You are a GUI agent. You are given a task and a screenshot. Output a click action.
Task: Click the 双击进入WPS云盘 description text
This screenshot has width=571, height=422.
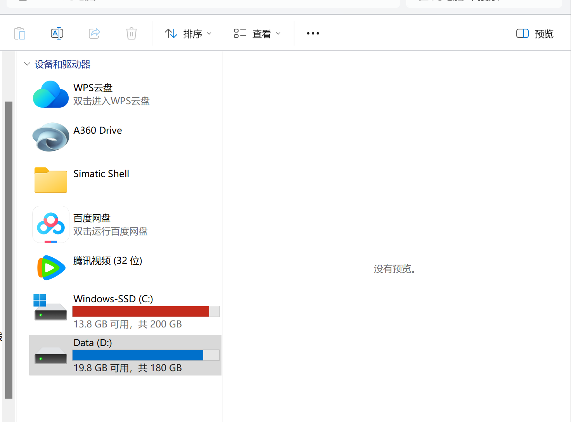pyautogui.click(x=112, y=101)
